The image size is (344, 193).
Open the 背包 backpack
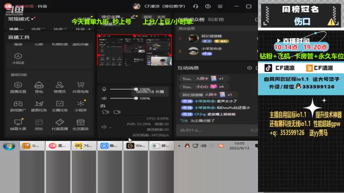[x=39, y=87]
